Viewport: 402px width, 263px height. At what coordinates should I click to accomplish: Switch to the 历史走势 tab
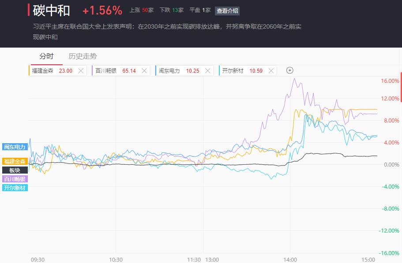[83, 56]
